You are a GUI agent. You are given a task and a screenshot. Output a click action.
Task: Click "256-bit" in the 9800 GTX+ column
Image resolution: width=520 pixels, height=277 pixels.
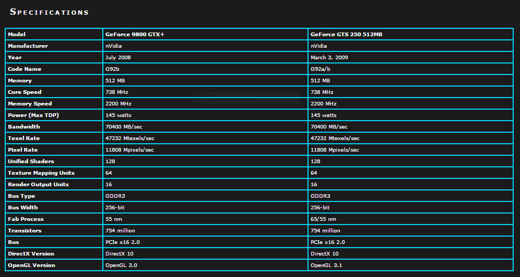point(115,207)
